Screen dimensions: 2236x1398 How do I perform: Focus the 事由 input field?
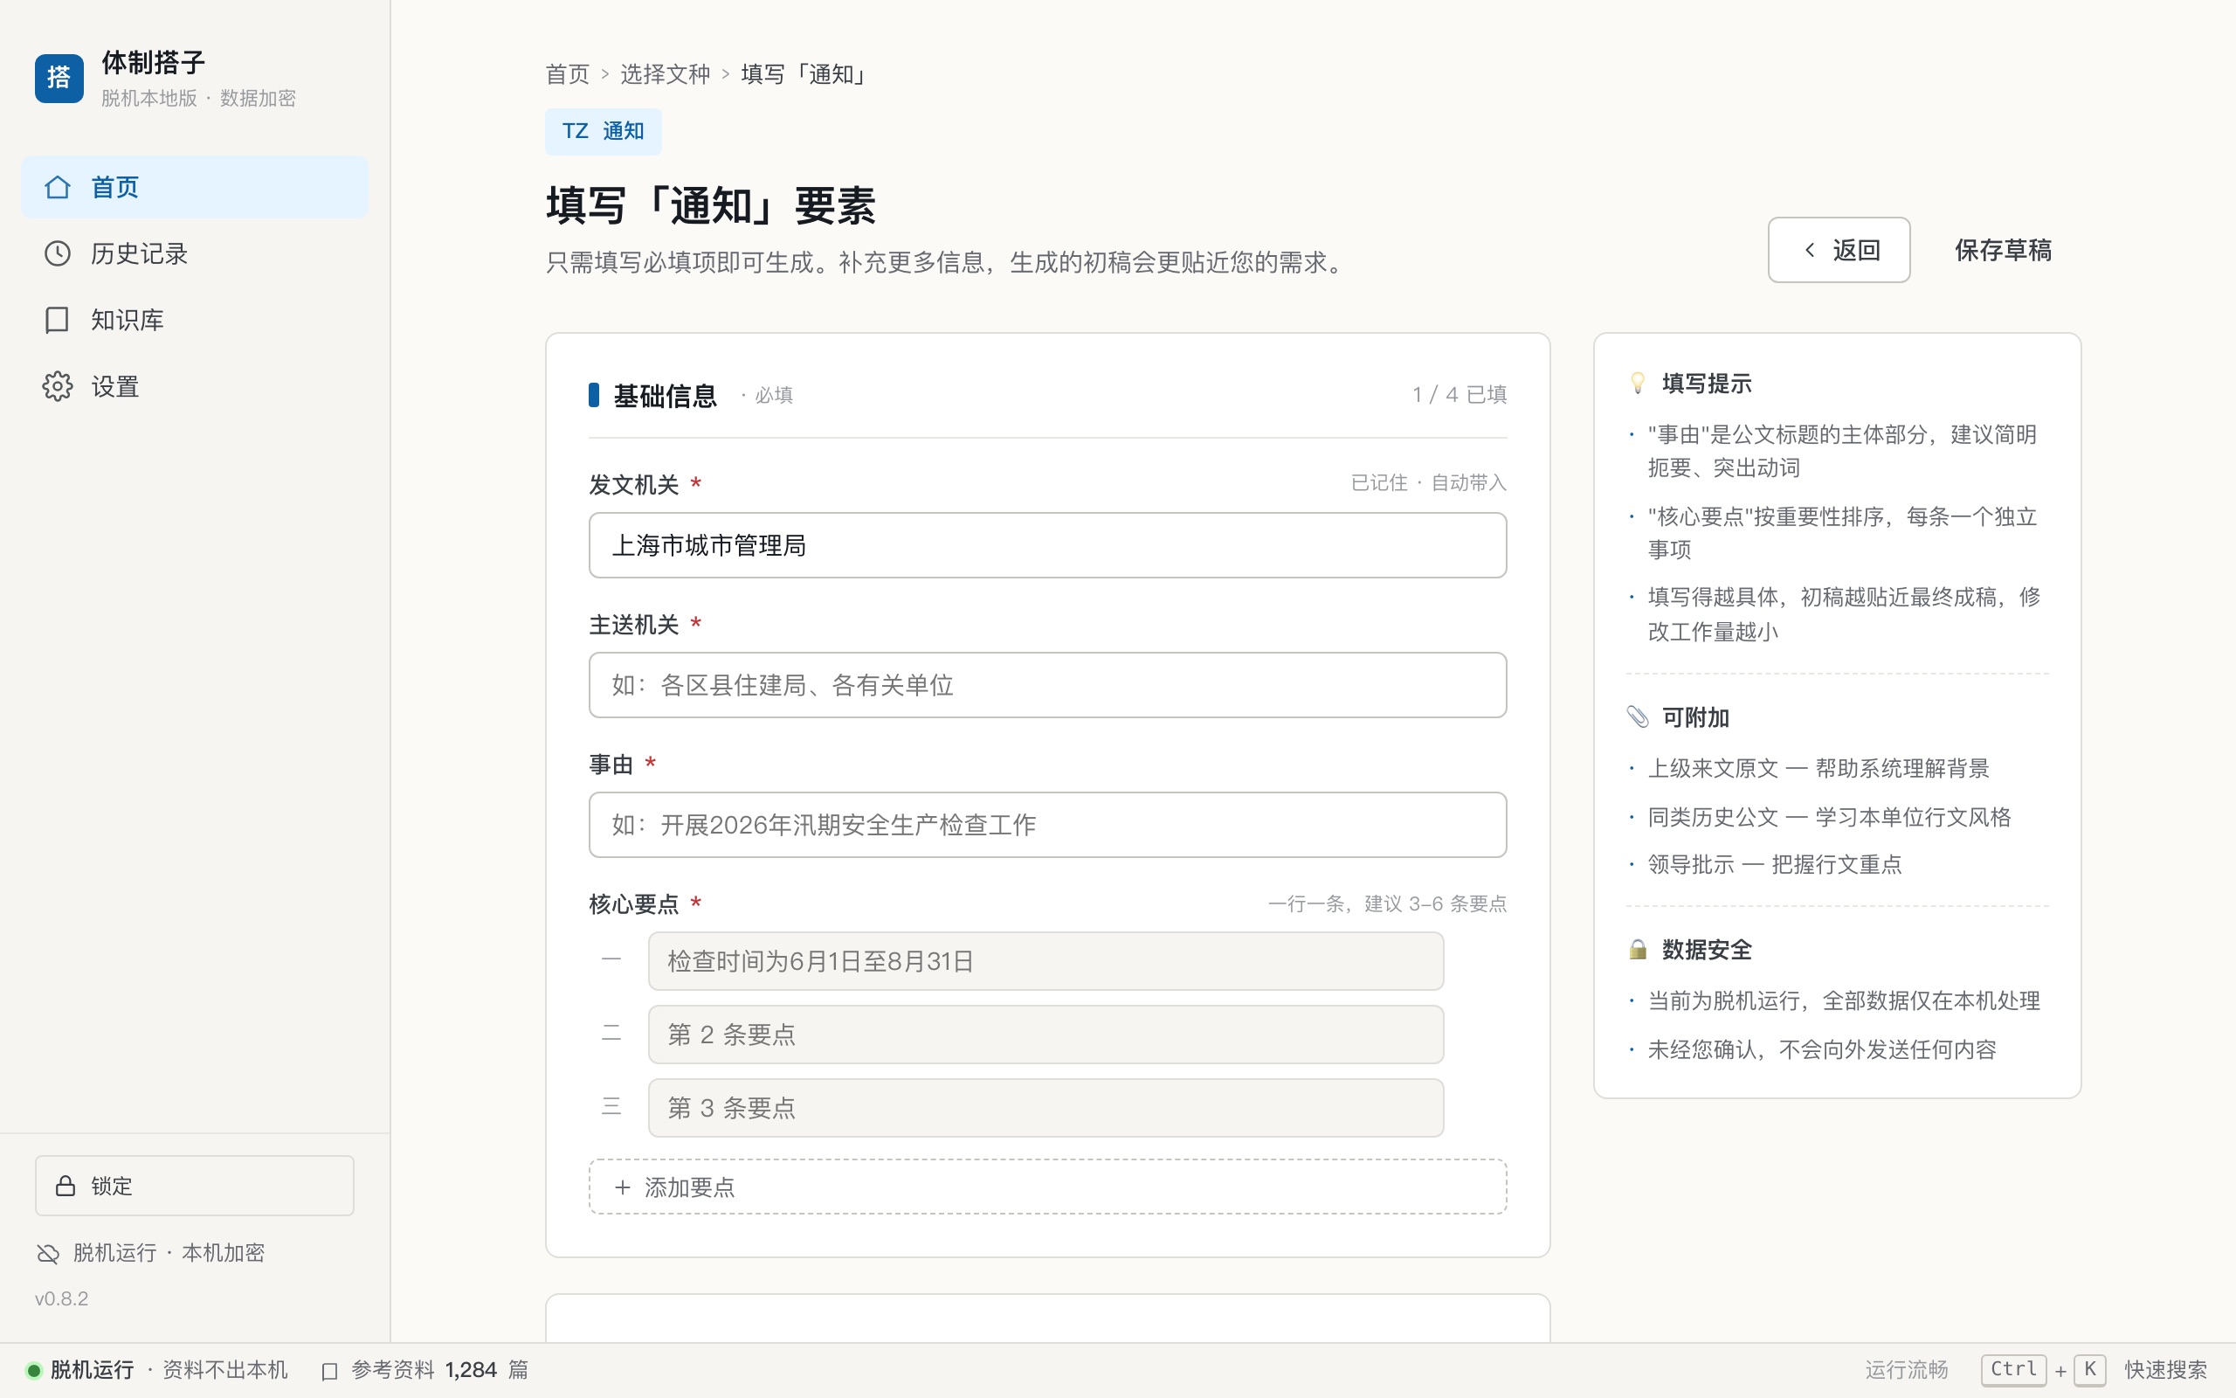point(1048,825)
